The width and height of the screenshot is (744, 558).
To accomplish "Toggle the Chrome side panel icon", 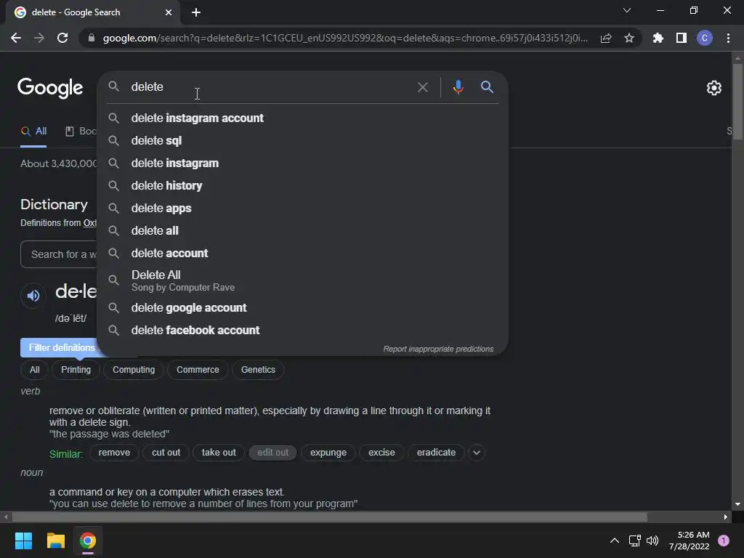I will pos(682,38).
